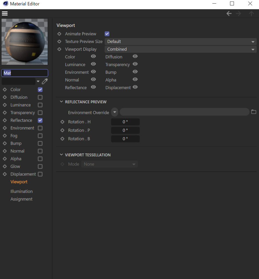Click the material preview sphere thumbnail
Screen dimensions: 259x279
click(25, 42)
